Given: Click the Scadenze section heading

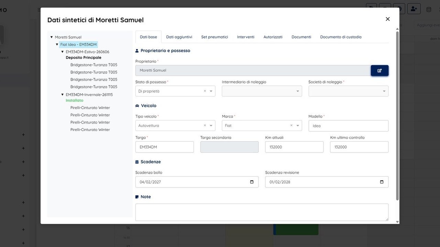Looking at the screenshot, I should click(x=151, y=162).
